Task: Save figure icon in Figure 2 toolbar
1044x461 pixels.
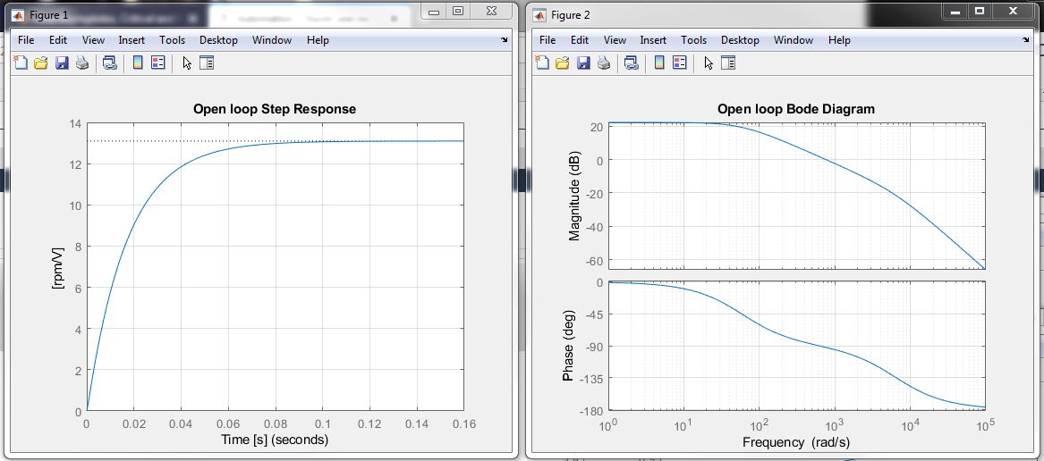Action: [583, 63]
